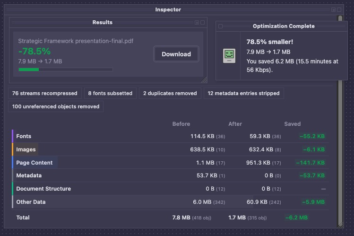Click the Inspector window resize grip corner
This screenshot has height=236, width=354.
pyautogui.click(x=340, y=225)
